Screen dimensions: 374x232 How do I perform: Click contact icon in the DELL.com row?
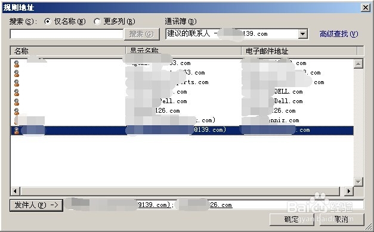[17, 92]
